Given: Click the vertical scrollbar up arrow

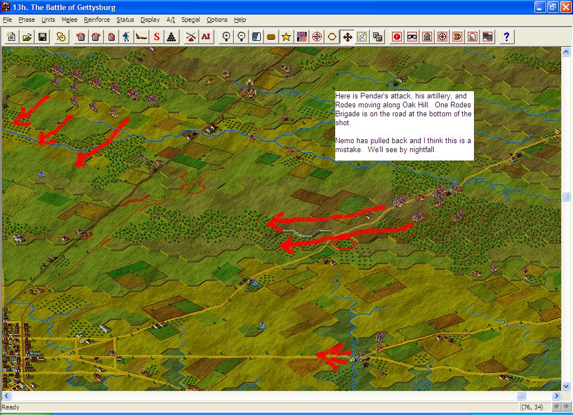Looking at the screenshot, I should tap(566, 52).
